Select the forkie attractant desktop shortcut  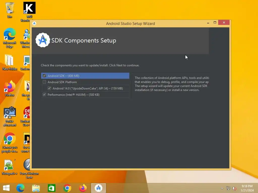pos(10,116)
